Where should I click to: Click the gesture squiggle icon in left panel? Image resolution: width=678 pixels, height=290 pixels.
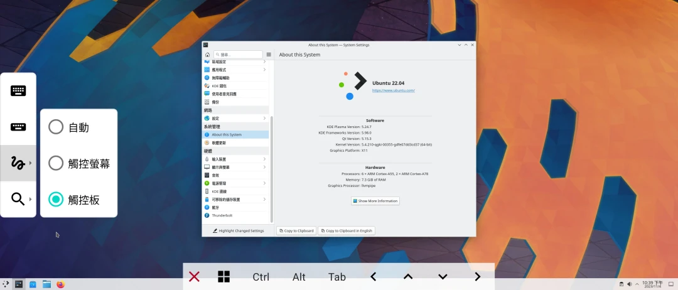[x=18, y=163]
